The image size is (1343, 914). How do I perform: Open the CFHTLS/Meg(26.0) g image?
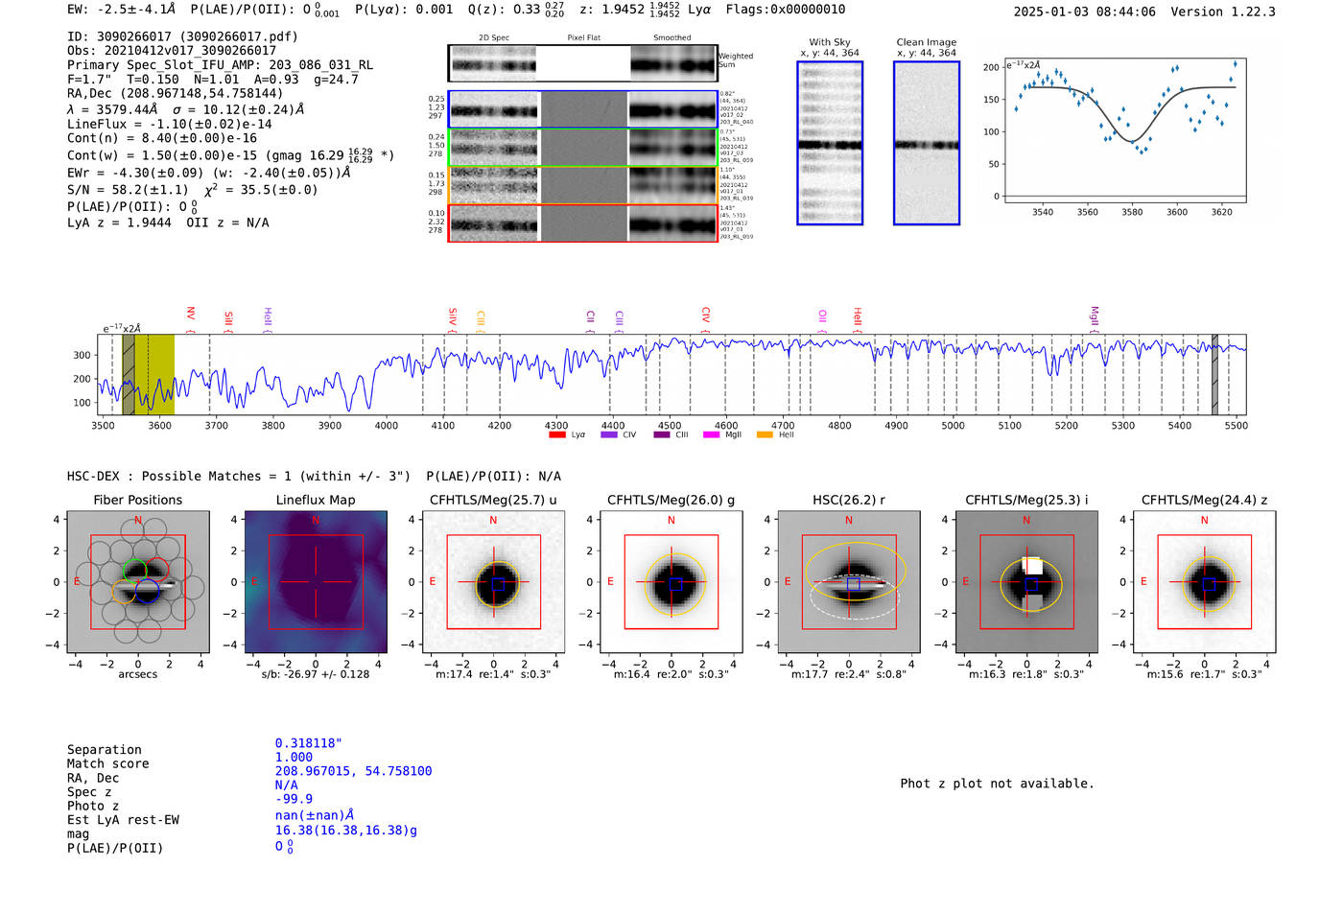click(x=671, y=582)
